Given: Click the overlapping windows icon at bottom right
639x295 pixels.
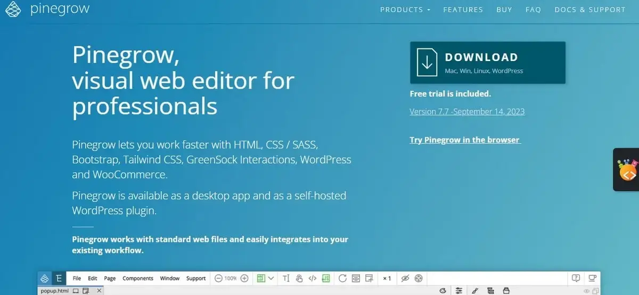Looking at the screenshot, I should (x=595, y=291).
